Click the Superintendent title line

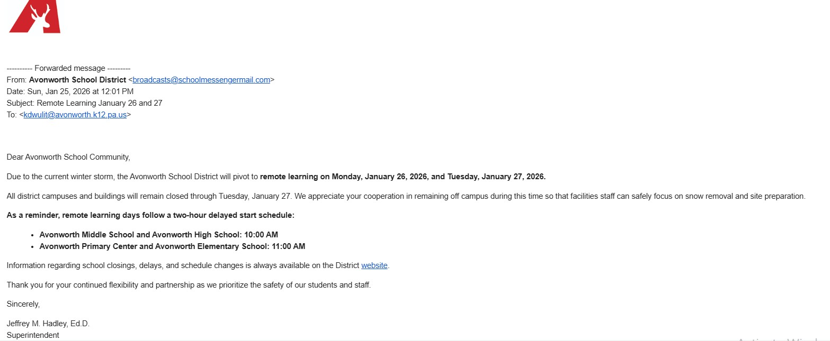33,335
